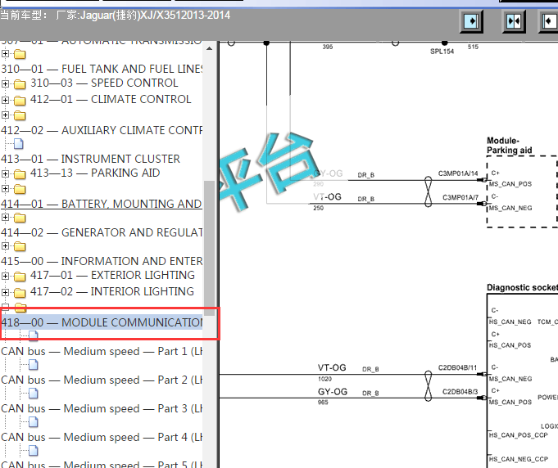The image size is (558, 468).
Task: Click folder icon above 415—00 INFORMATION
Action: pyautogui.click(x=20, y=246)
